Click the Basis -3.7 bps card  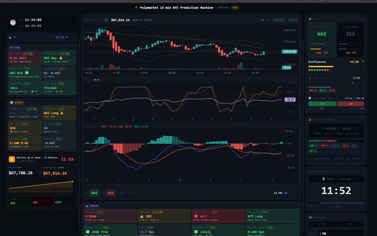pos(164,230)
